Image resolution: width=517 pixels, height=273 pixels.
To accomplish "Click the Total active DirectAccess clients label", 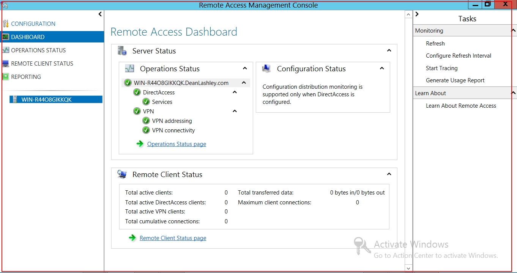I will point(166,202).
